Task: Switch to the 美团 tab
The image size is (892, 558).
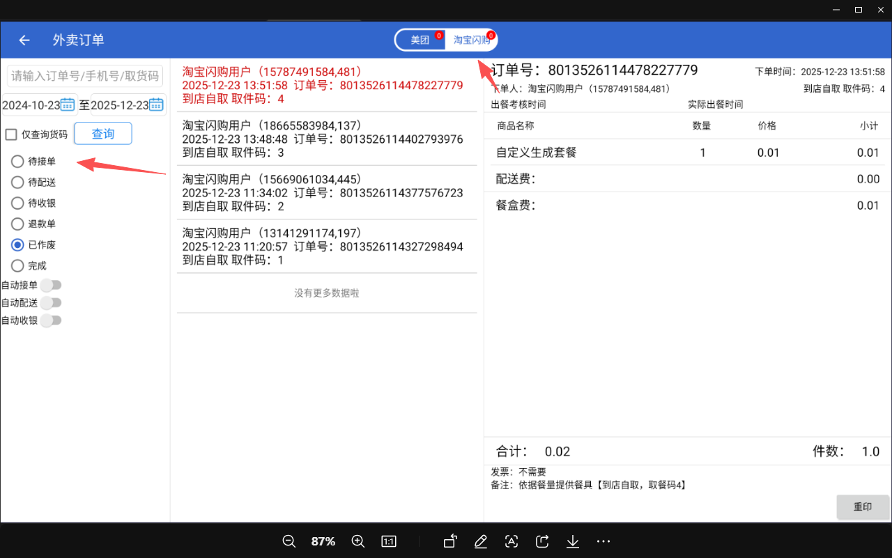Action: point(420,40)
